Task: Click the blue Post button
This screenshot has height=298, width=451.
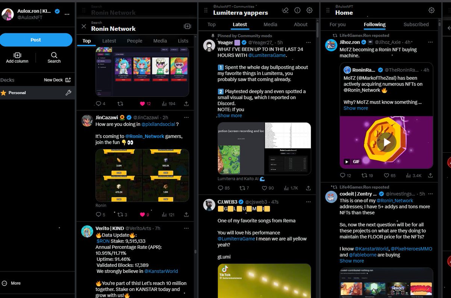Action: [36, 40]
